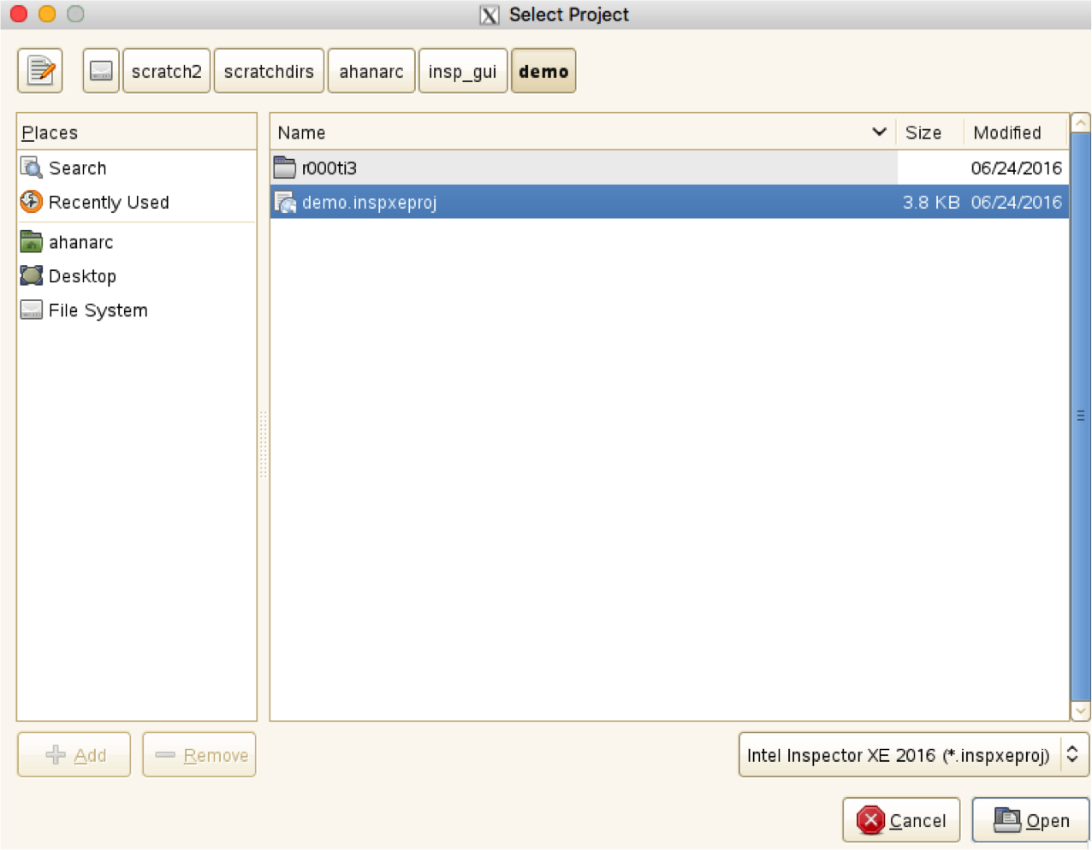Select the Search icon in Places
1092x850 pixels.
pyautogui.click(x=31, y=168)
